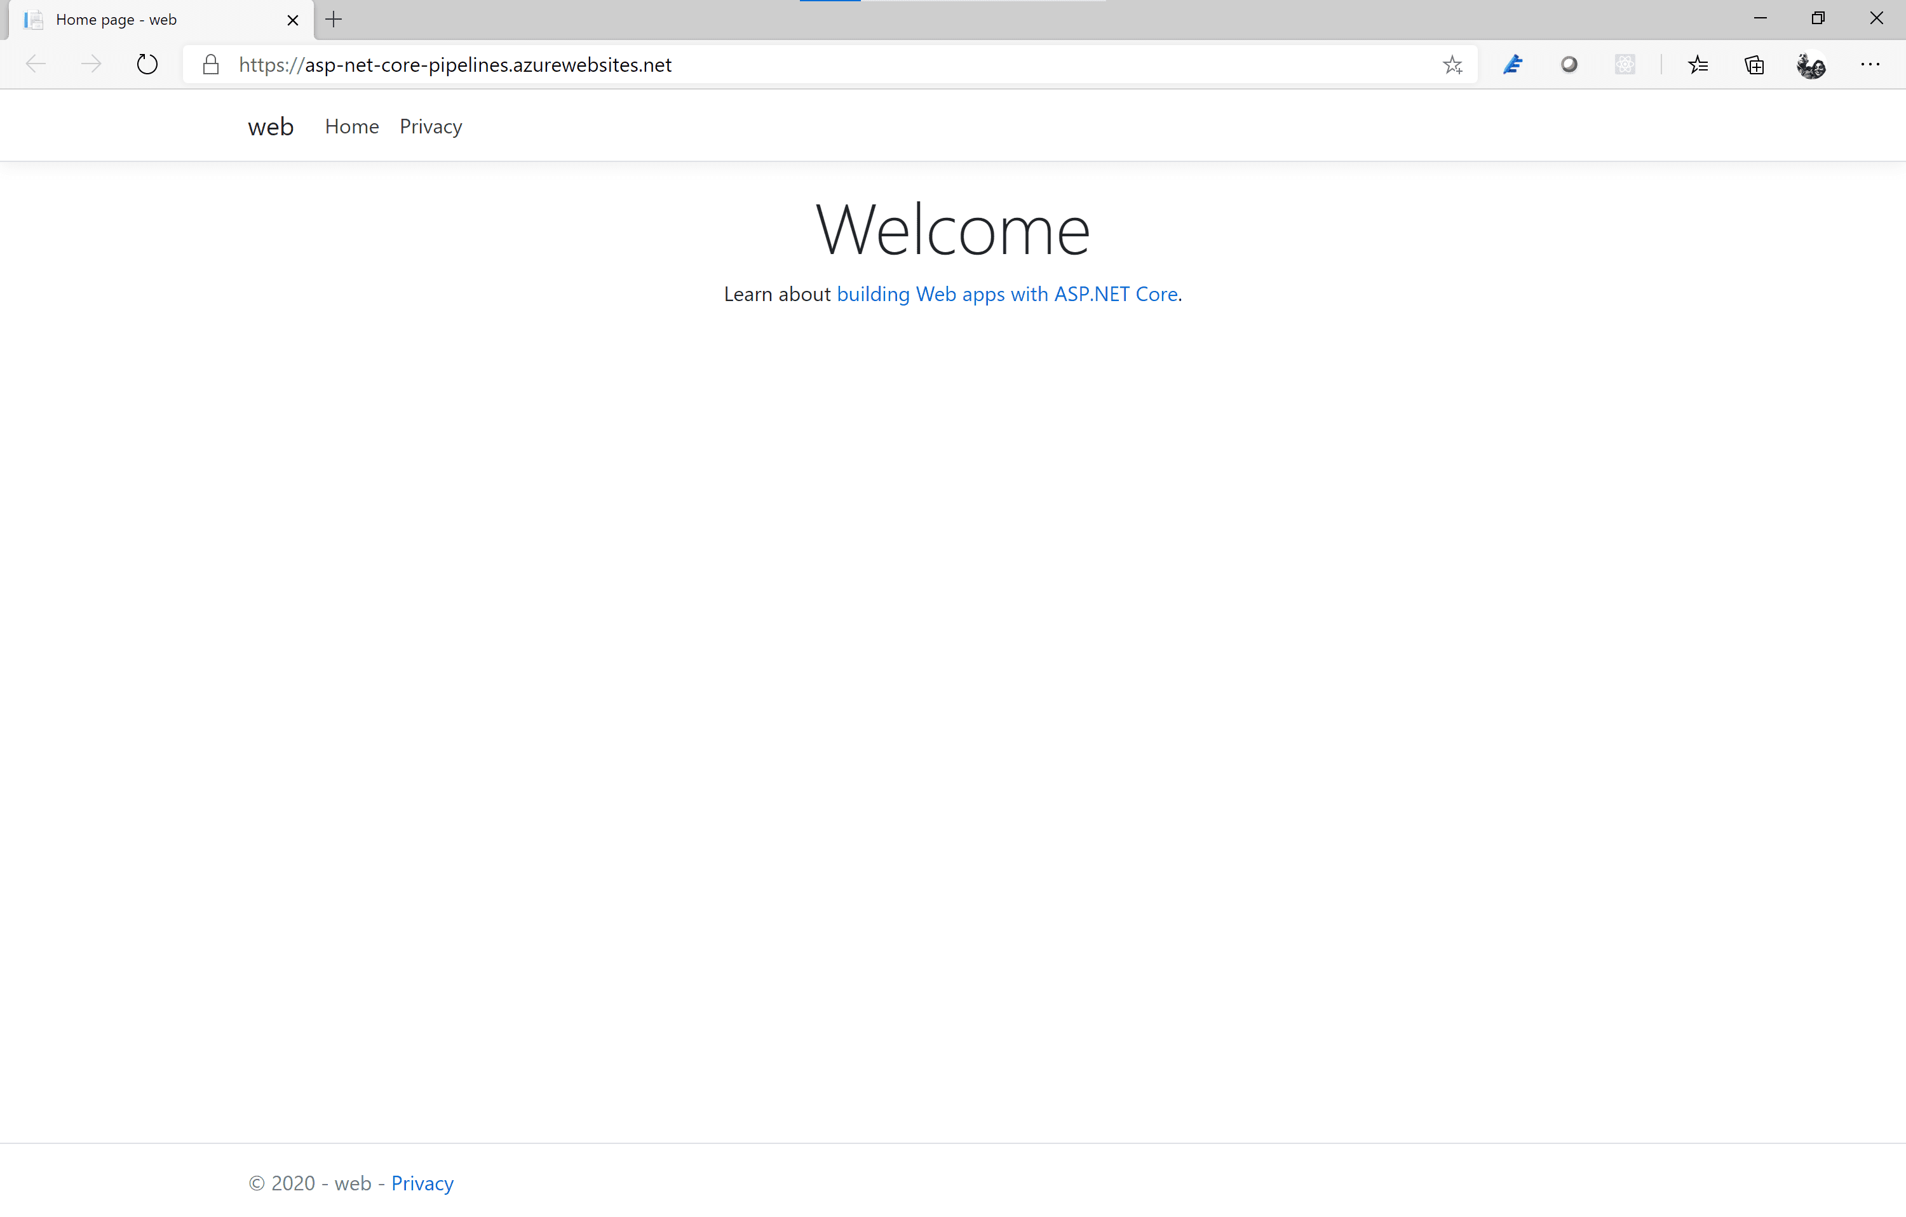Viewport: 1906px width, 1217px height.
Task: Open Settings and more ellipsis menu
Action: pos(1870,64)
